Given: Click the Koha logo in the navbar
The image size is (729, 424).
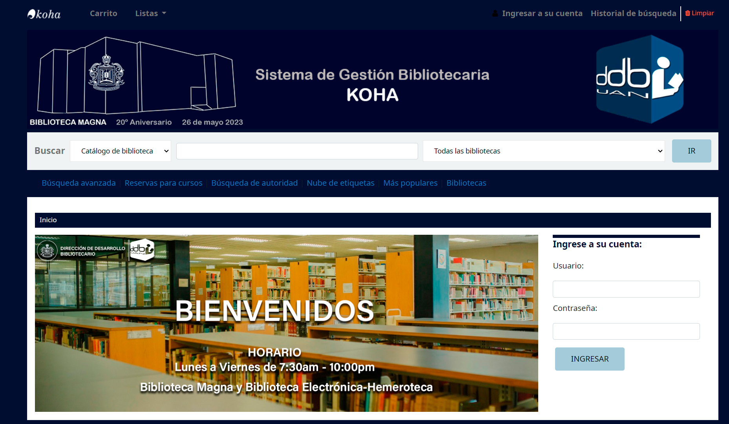Looking at the screenshot, I should click(44, 14).
